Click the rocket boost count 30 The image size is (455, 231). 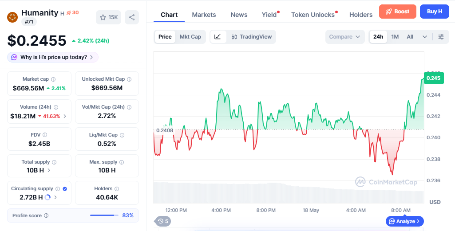coord(72,13)
